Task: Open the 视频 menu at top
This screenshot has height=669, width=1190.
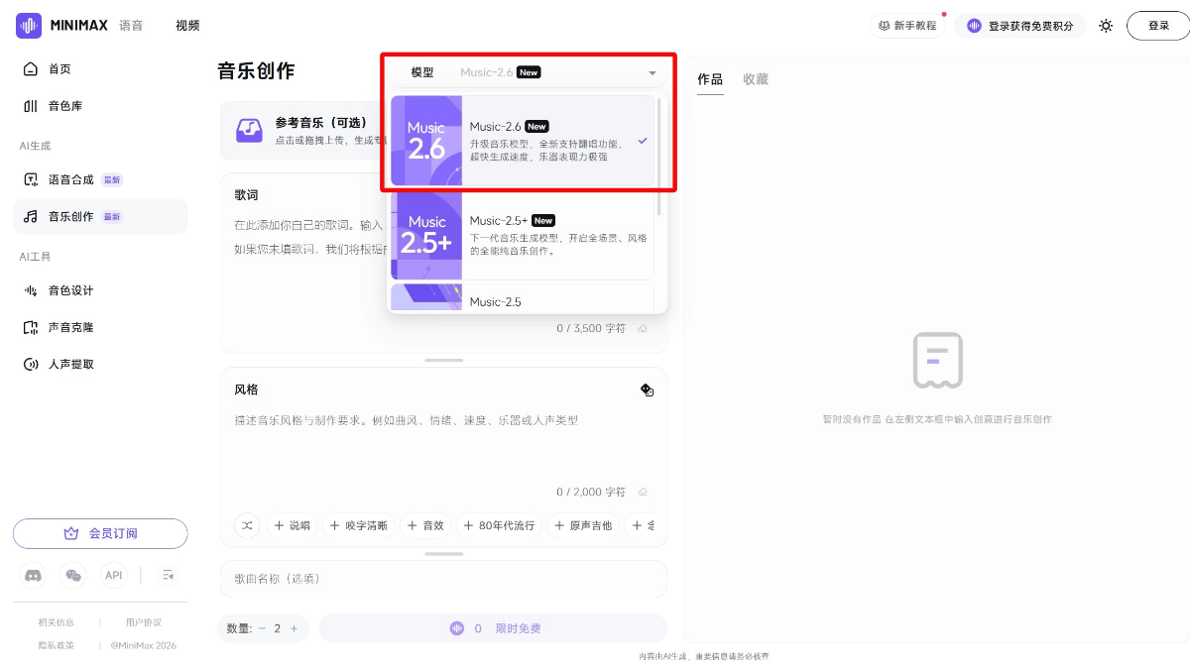Action: 187,25
